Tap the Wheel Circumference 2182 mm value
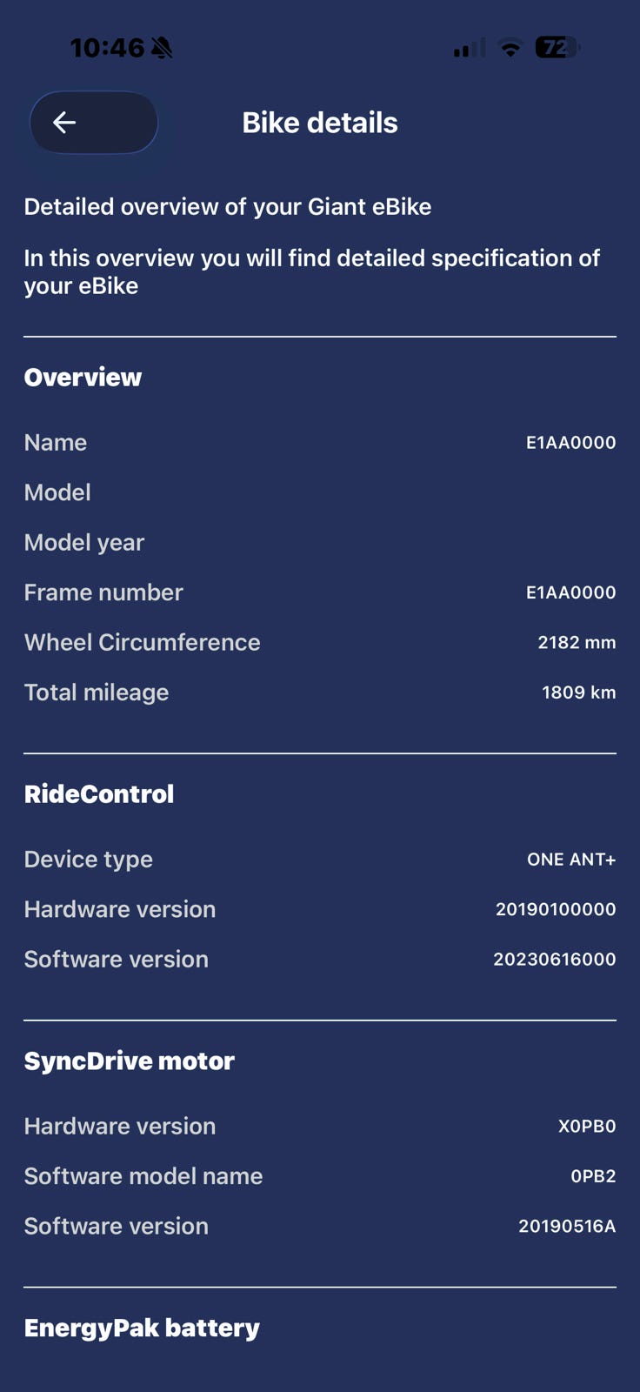This screenshot has height=1392, width=640. tap(577, 643)
